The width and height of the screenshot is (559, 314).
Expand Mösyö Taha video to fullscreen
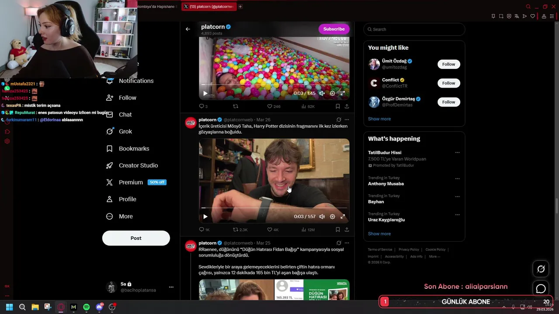[x=343, y=216]
